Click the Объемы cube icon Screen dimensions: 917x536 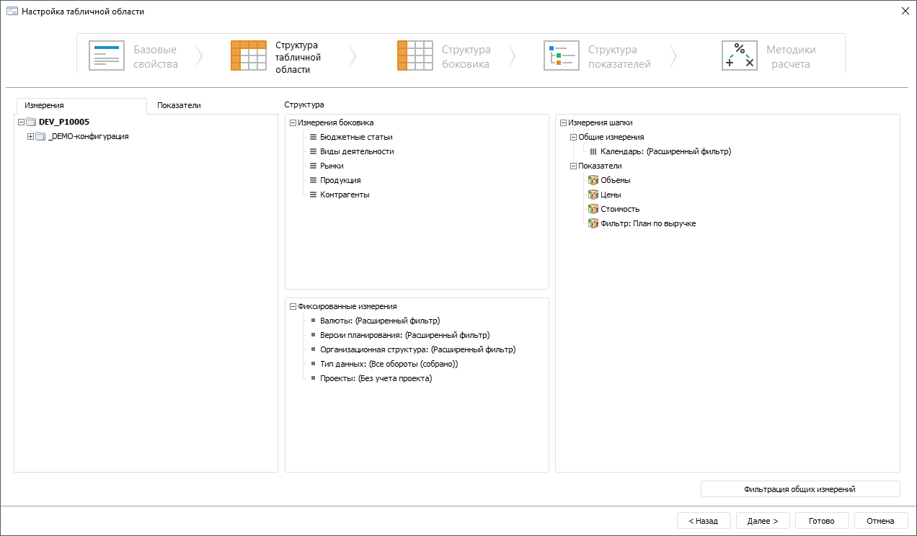593,180
